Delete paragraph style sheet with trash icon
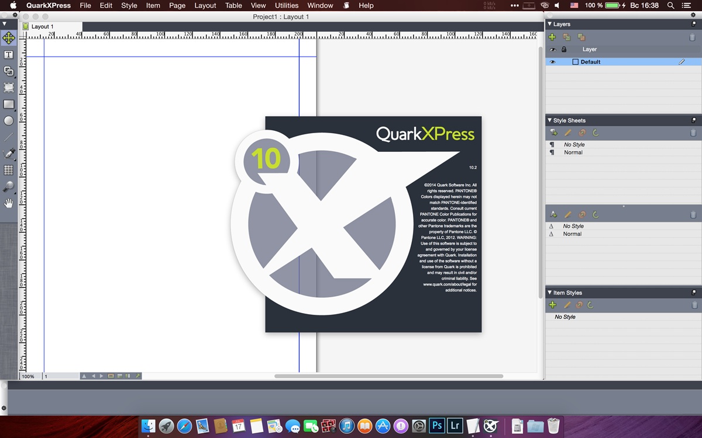Screen dimensions: 702x438 pos(693,133)
